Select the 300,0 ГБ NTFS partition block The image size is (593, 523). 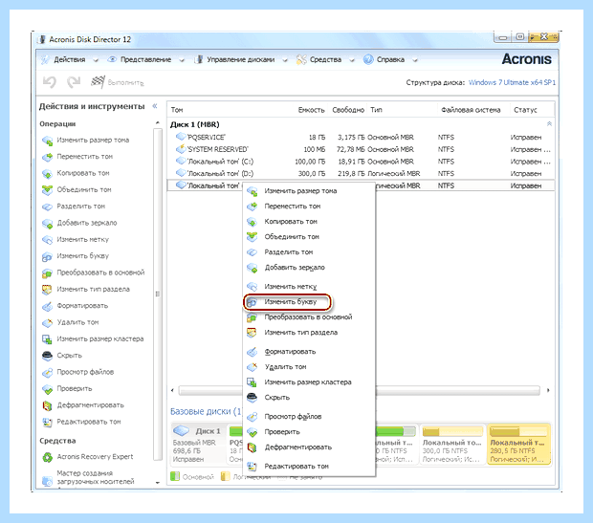click(x=452, y=444)
